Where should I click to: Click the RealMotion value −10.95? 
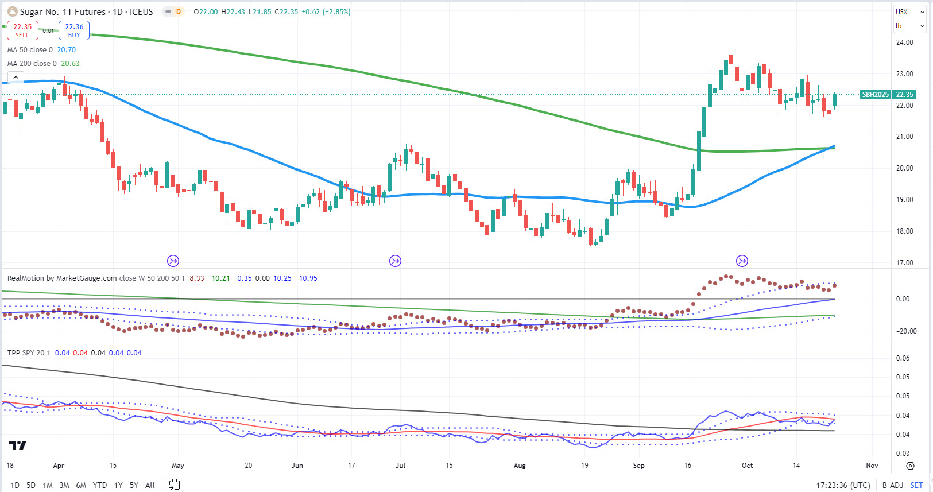[306, 278]
